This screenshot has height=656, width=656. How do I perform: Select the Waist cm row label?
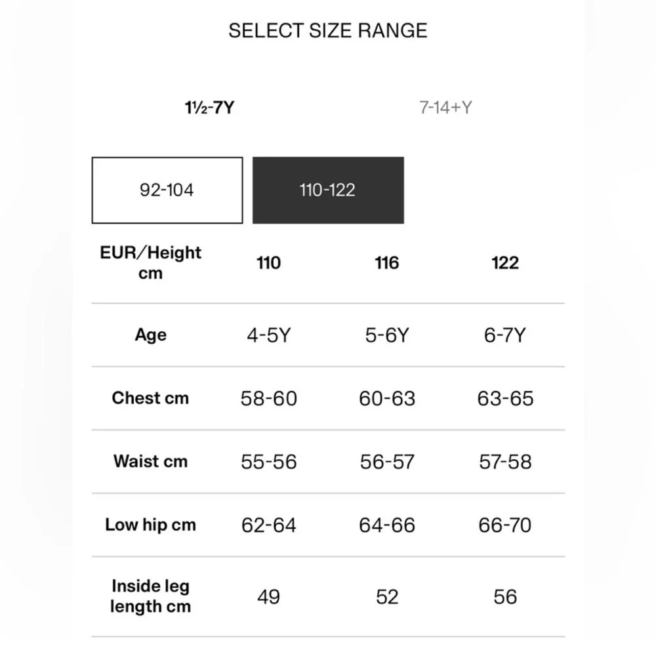tap(151, 461)
